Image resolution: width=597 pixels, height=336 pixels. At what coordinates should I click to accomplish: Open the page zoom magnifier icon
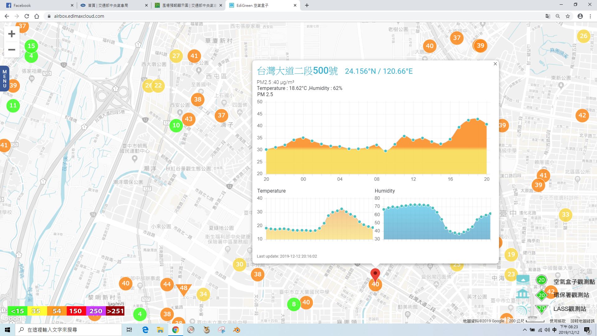pos(558,16)
